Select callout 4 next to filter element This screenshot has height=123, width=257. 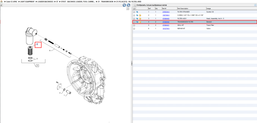(x=37, y=44)
